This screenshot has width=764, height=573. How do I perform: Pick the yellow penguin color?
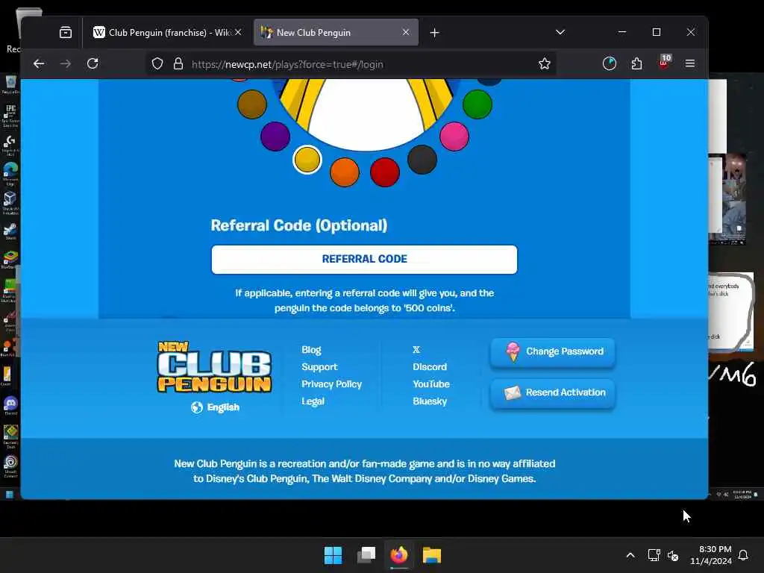tap(307, 160)
